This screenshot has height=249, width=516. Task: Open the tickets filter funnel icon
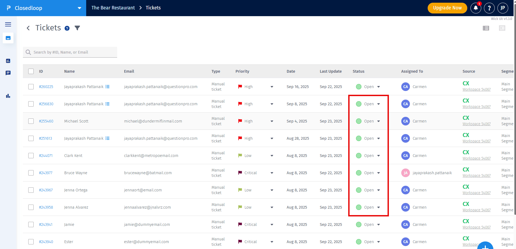[x=77, y=28]
